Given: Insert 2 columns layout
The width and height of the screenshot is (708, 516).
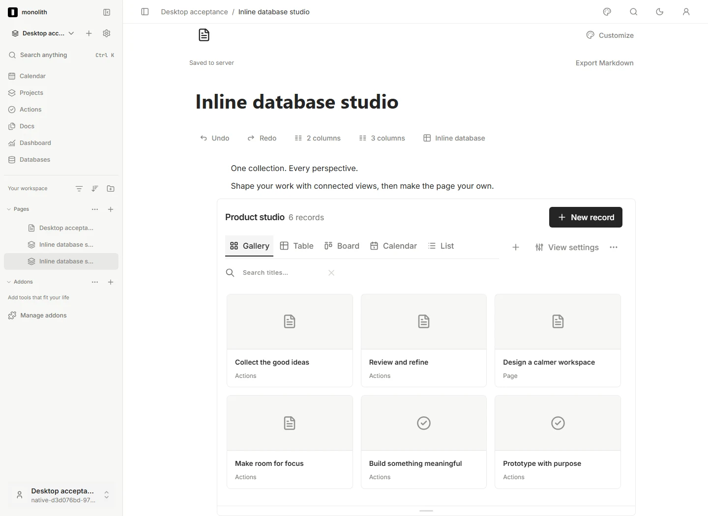Looking at the screenshot, I should (x=318, y=138).
